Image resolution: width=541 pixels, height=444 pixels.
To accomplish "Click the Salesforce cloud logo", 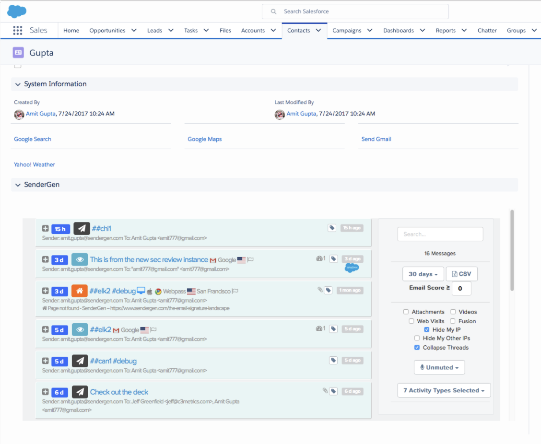I will [x=17, y=12].
